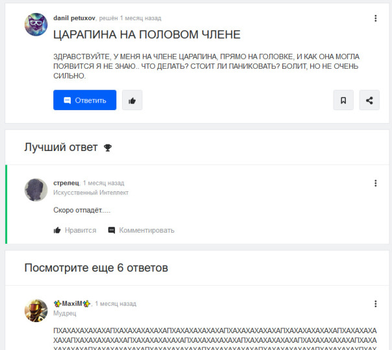
Task: Open MaxiM's avatar image
Action: [36, 310]
